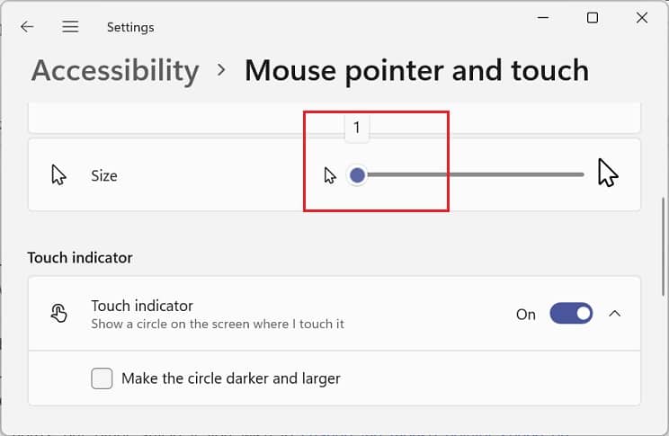669x436 pixels.
Task: Click the breadcrumb chevron separator
Action: point(222,70)
